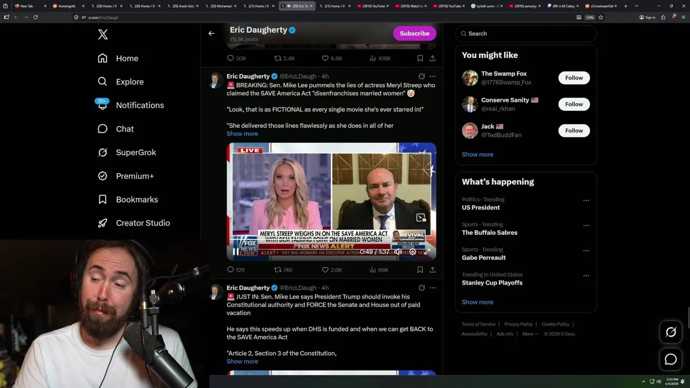Share the top post with 108K views

[x=432, y=58]
